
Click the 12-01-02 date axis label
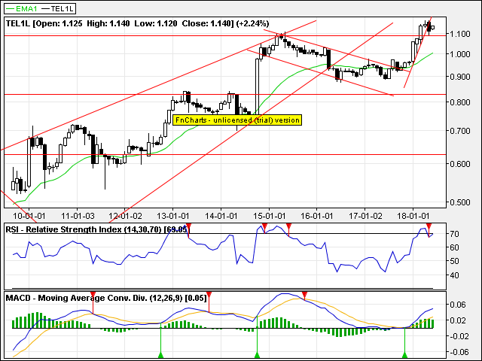[x=126, y=216]
